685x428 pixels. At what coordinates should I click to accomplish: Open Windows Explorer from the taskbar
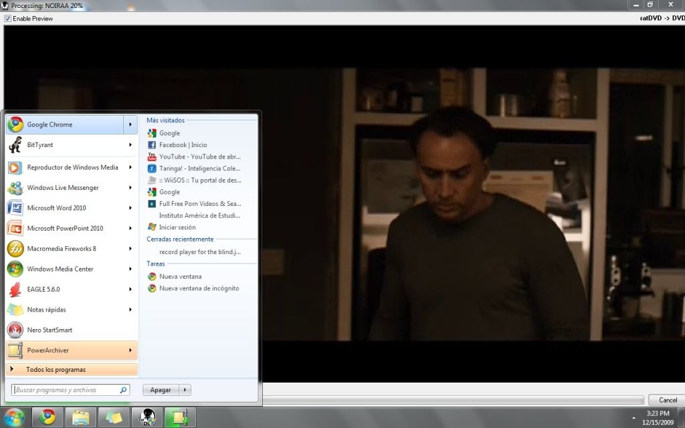click(81, 417)
